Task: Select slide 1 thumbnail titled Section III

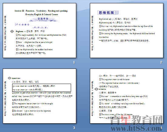Action: (x=39, y=31)
